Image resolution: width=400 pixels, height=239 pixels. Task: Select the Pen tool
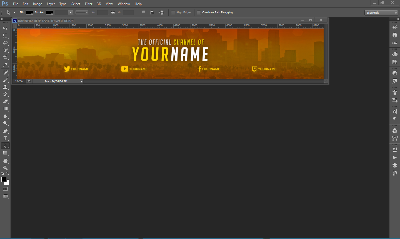pyautogui.click(x=5, y=131)
